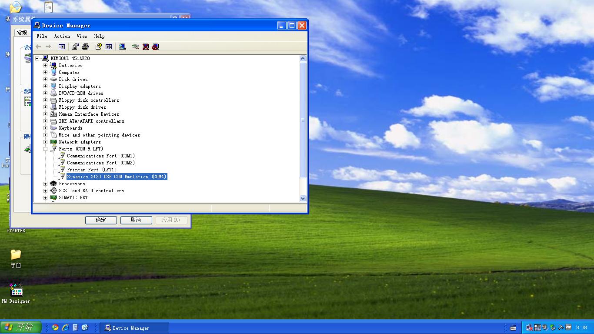Screen dimensions: 594x334
Task: Select Printer Port (LPT1)
Action: [x=92, y=170]
